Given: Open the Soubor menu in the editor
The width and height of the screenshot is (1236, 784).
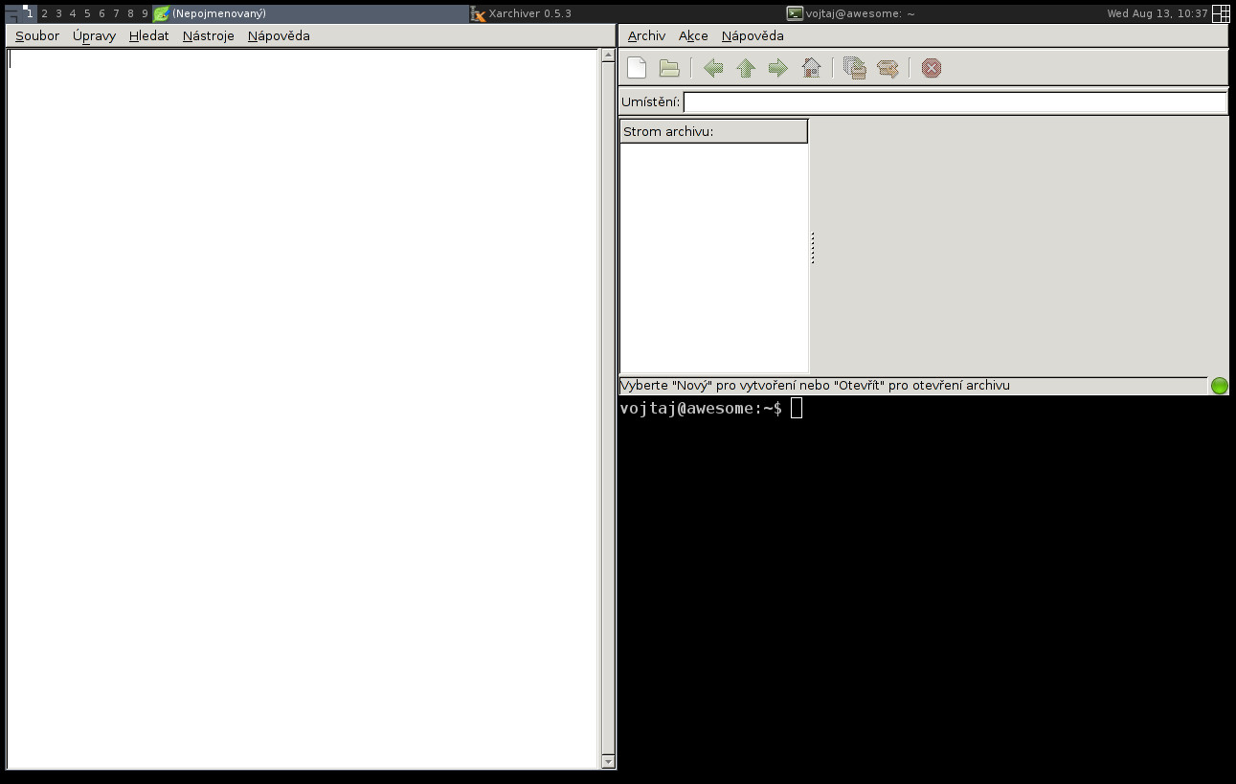Looking at the screenshot, I should [37, 36].
